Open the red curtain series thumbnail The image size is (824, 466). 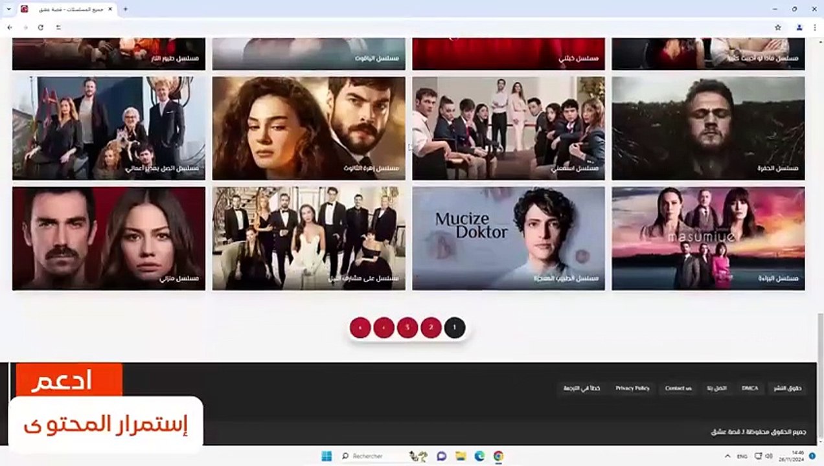[x=509, y=54]
